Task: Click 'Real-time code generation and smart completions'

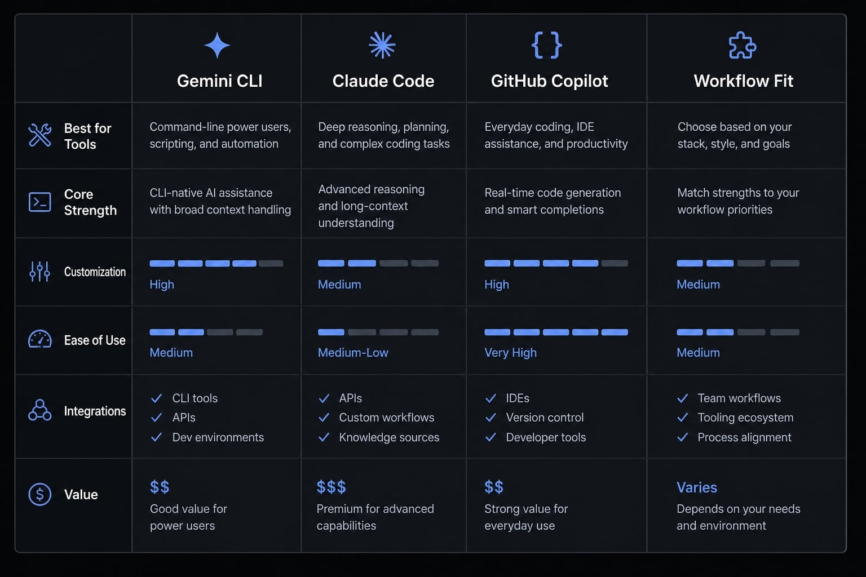Action: [553, 201]
